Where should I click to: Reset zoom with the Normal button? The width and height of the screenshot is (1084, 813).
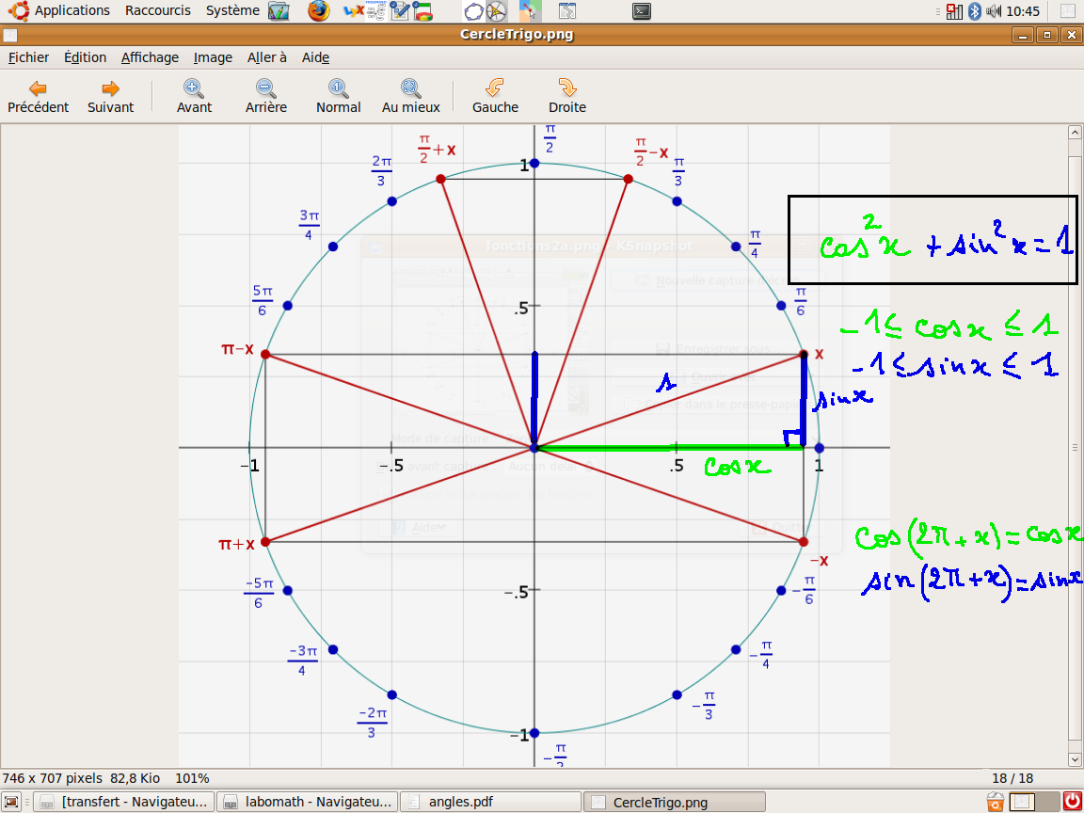338,96
